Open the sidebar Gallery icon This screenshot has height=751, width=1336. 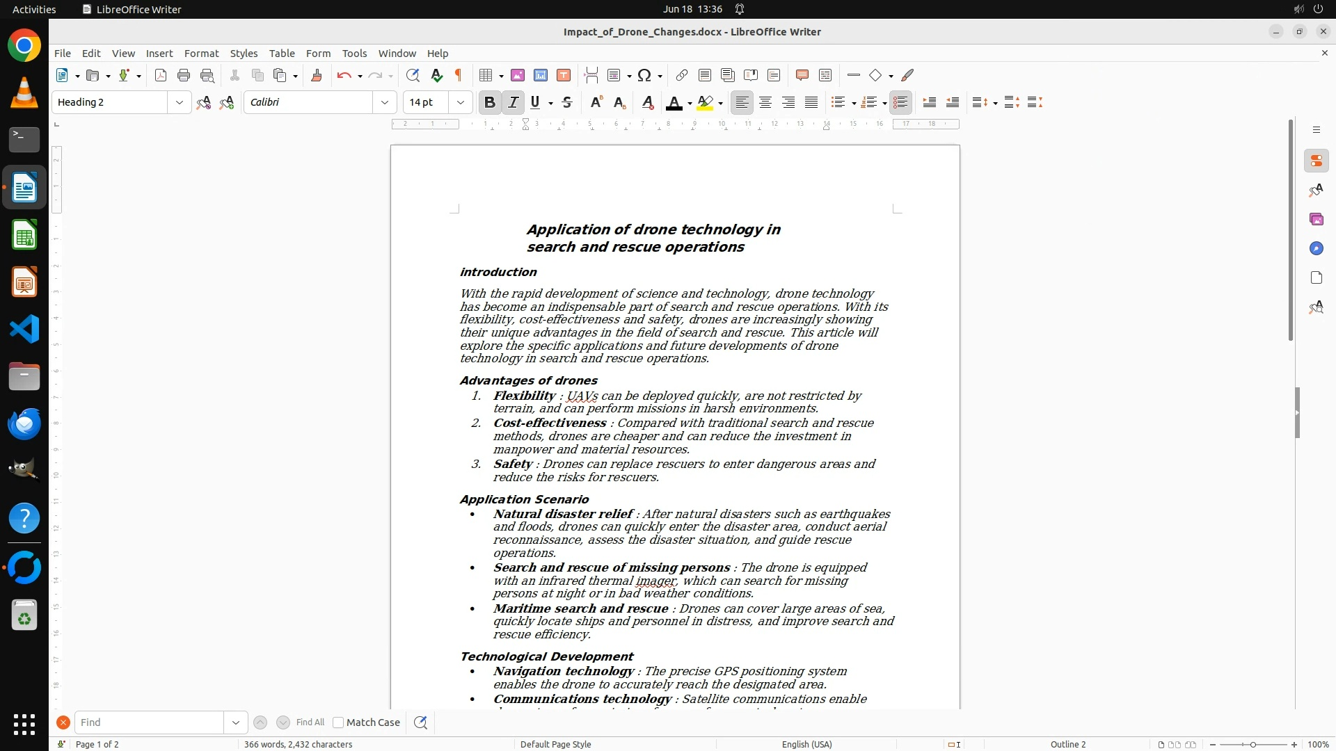[1316, 220]
